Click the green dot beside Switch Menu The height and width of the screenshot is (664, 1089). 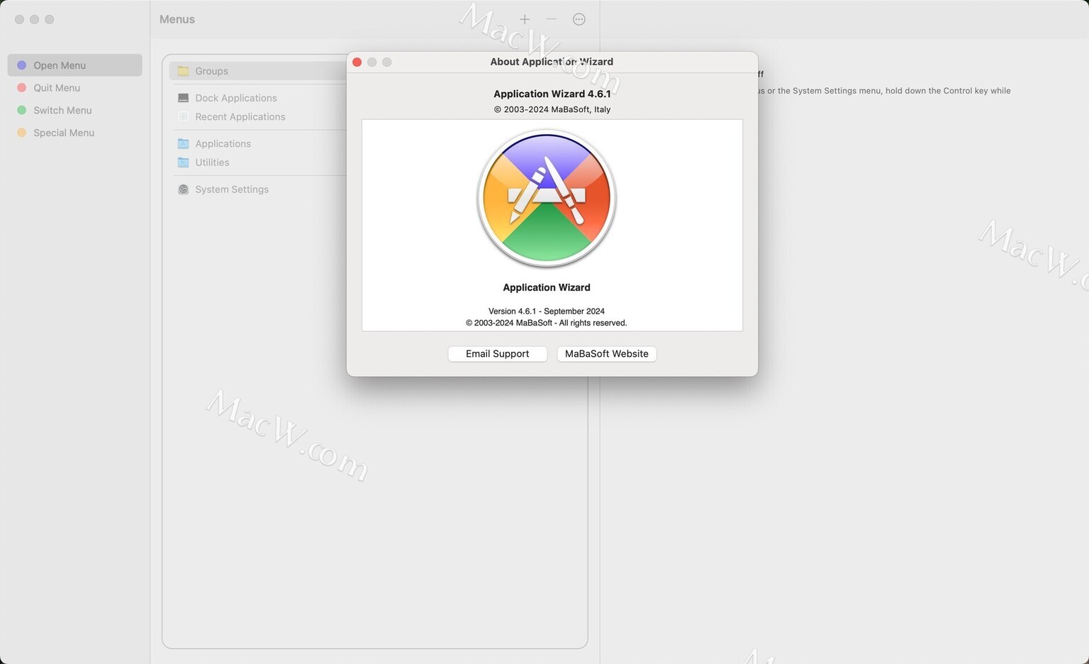[x=22, y=111]
